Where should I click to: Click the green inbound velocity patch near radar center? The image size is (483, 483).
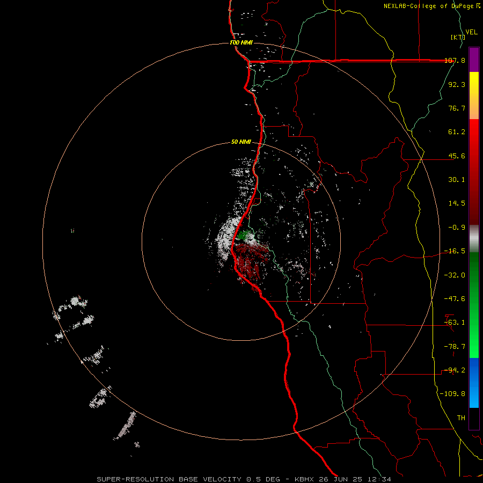[243, 236]
